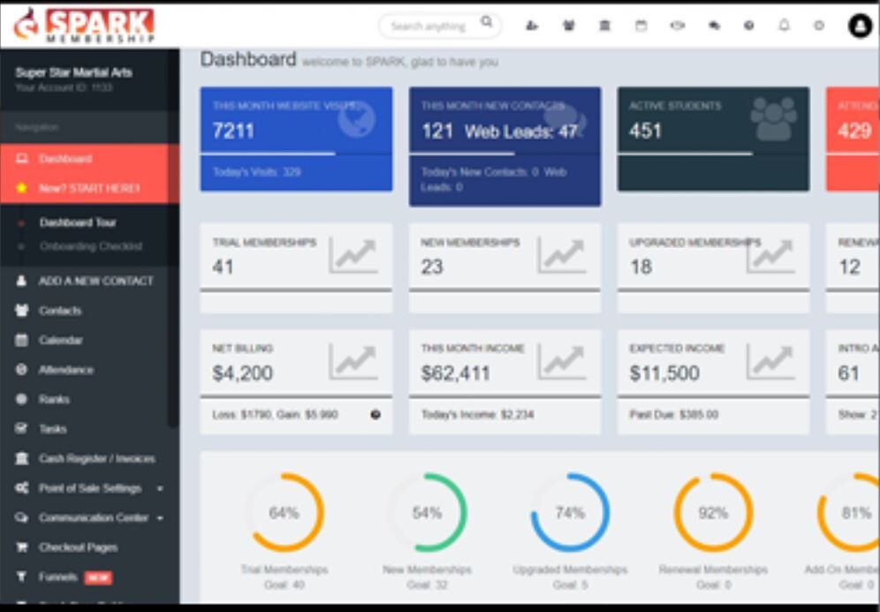Click ADD A NEW CONTACT
880x612 pixels.
pyautogui.click(x=95, y=281)
